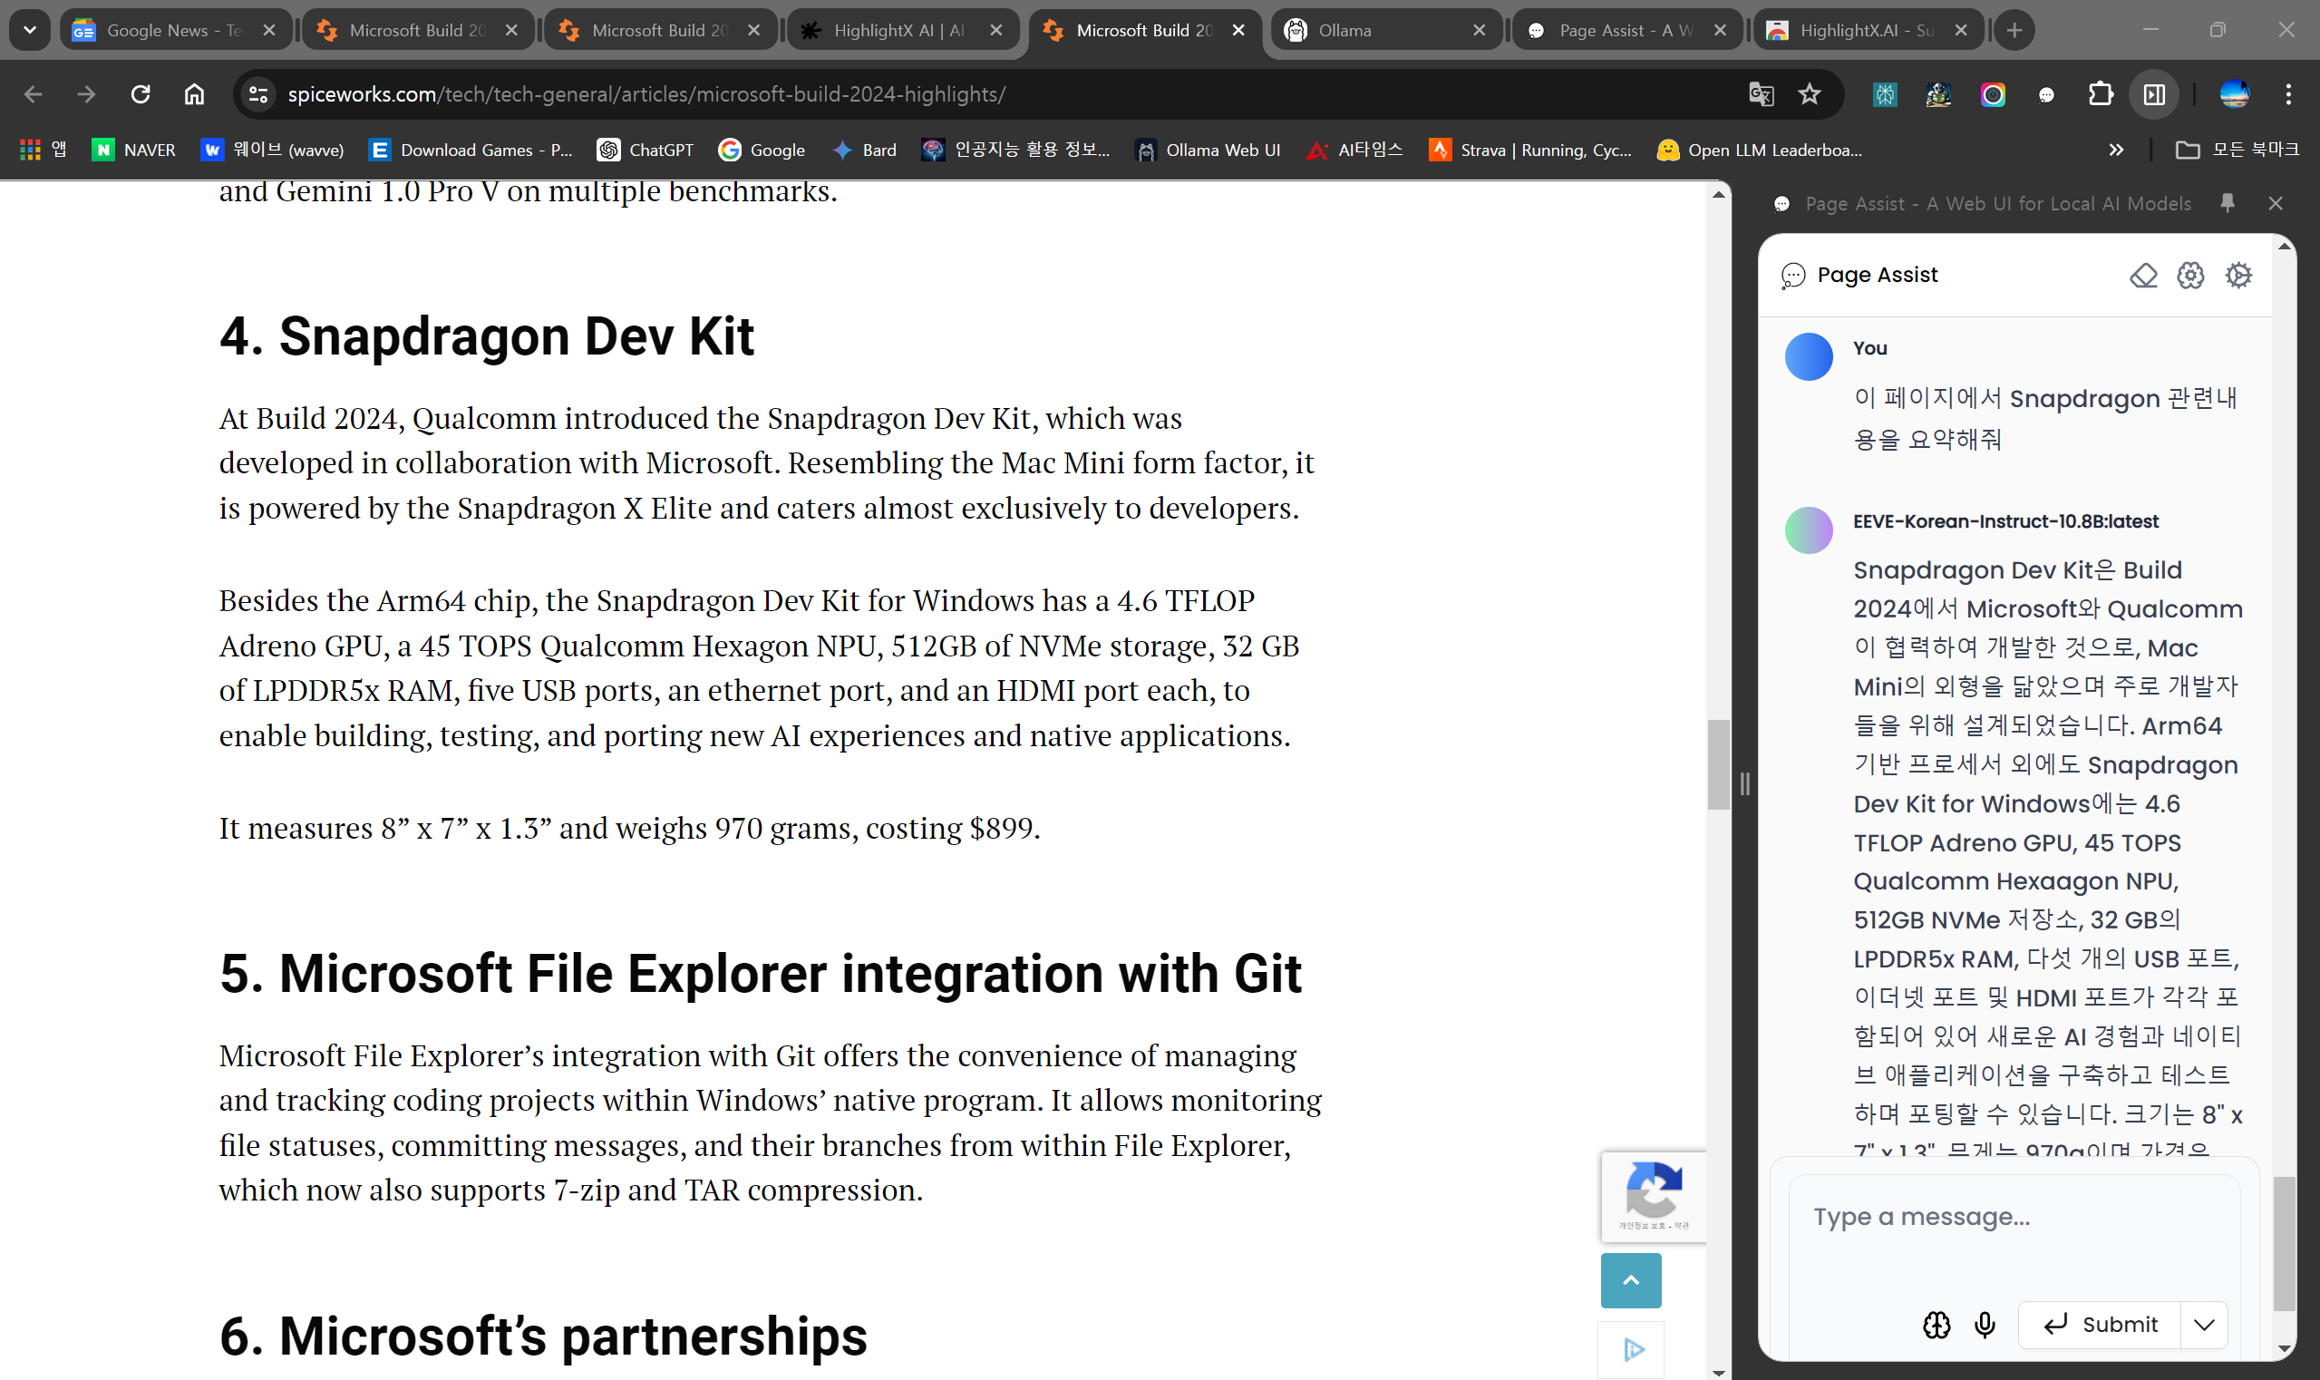This screenshot has height=1380, width=2320.
Task: Open the Google bookmark
Action: (762, 150)
